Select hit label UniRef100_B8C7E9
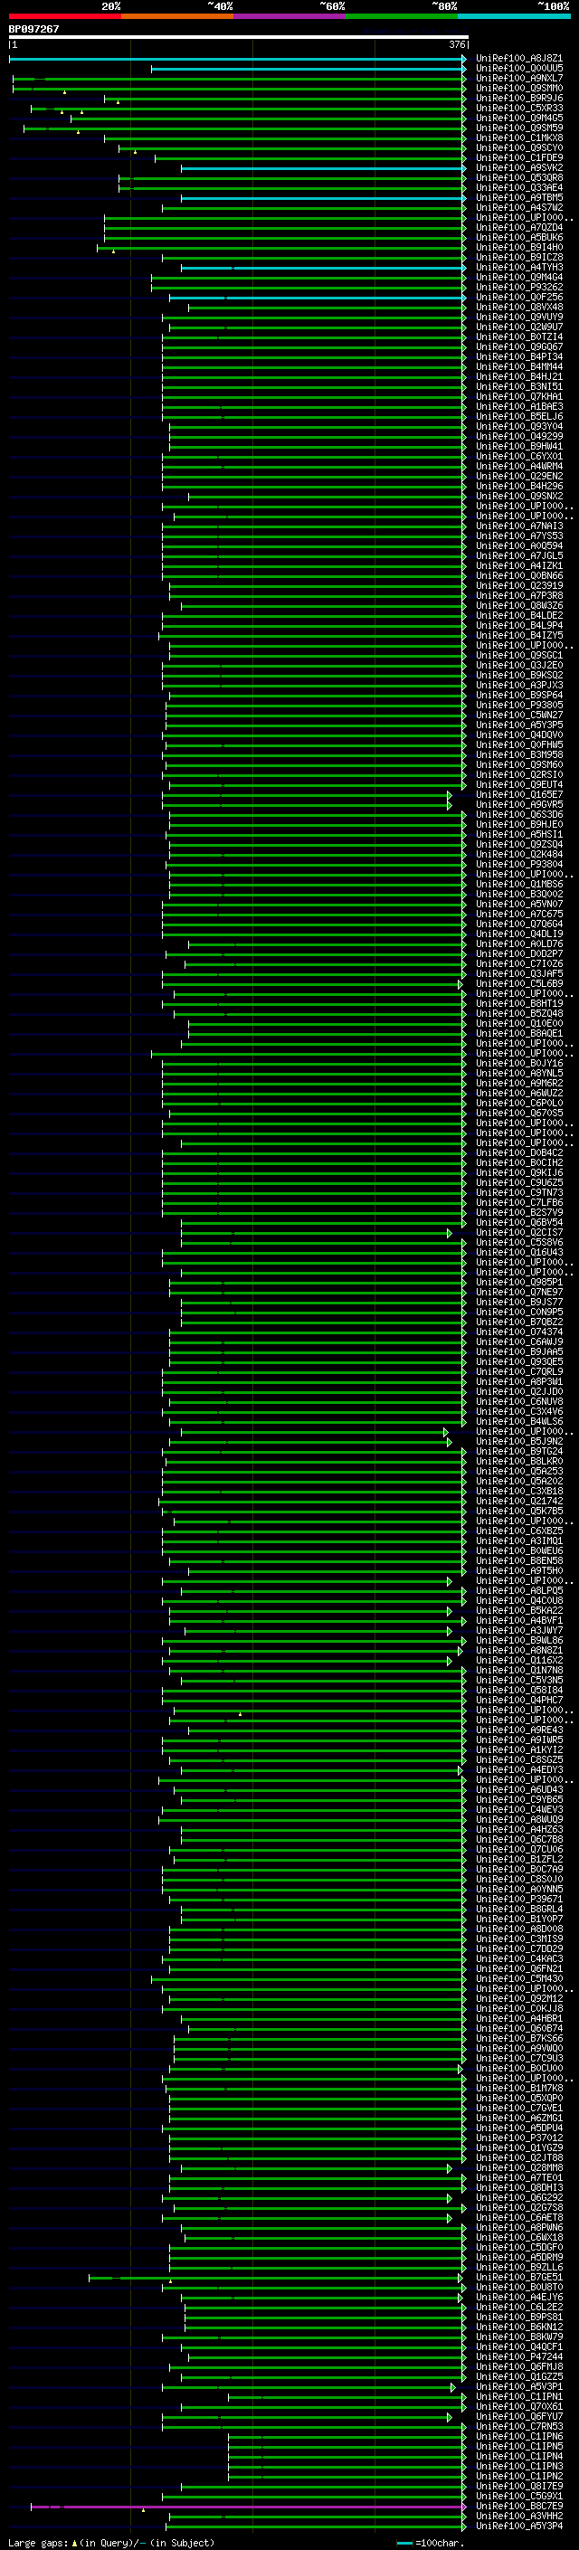Image resolution: width=579 pixels, height=2550 pixels. pyautogui.click(x=519, y=2507)
